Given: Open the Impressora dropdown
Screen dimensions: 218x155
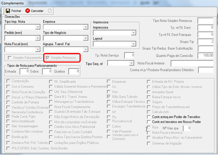Looking at the screenshot, I should [x=134, y=33].
